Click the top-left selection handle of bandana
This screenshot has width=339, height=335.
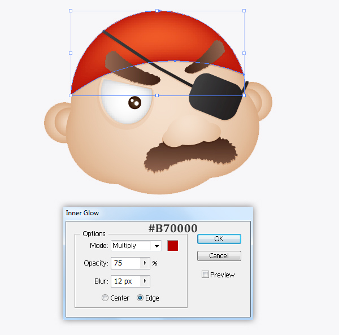(71, 11)
